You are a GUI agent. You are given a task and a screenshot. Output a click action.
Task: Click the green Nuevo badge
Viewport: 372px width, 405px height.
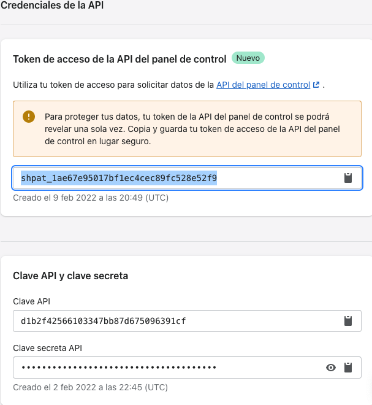pyautogui.click(x=248, y=58)
